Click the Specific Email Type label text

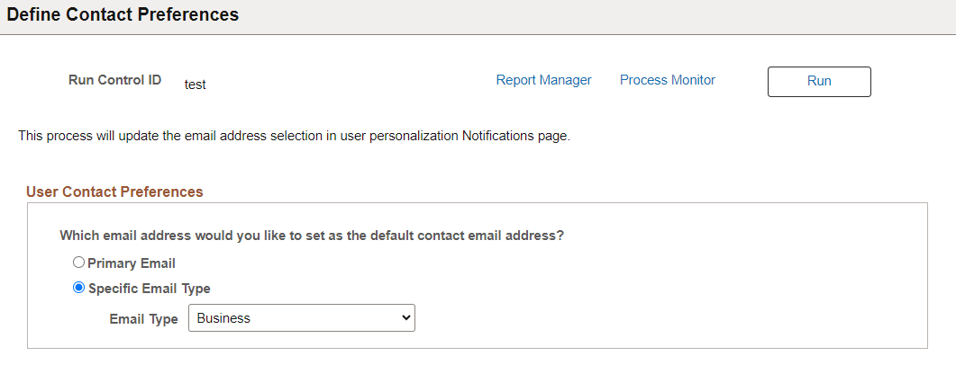[x=150, y=289]
